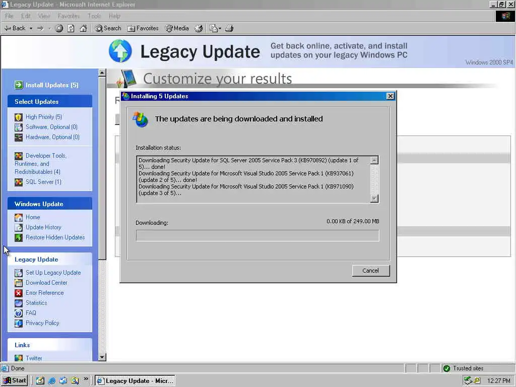
Task: Open the High Priority (5) link
Action: pos(44,117)
